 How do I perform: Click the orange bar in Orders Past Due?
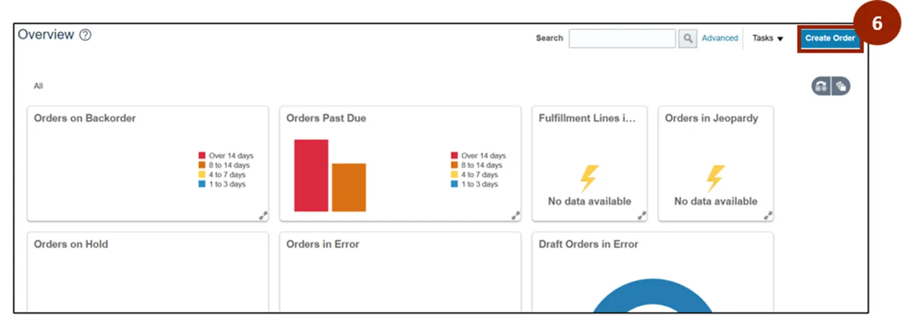tap(349, 187)
